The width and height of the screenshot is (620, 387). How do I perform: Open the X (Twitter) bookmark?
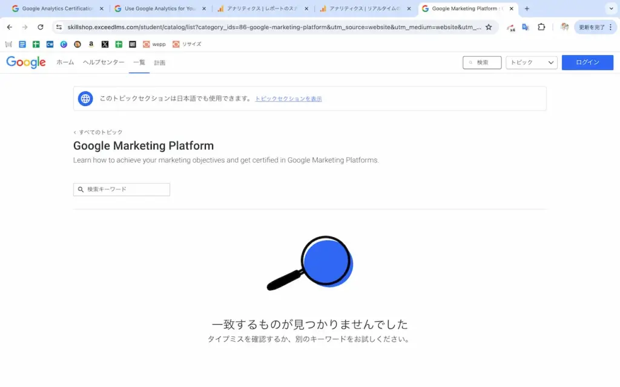(x=105, y=44)
